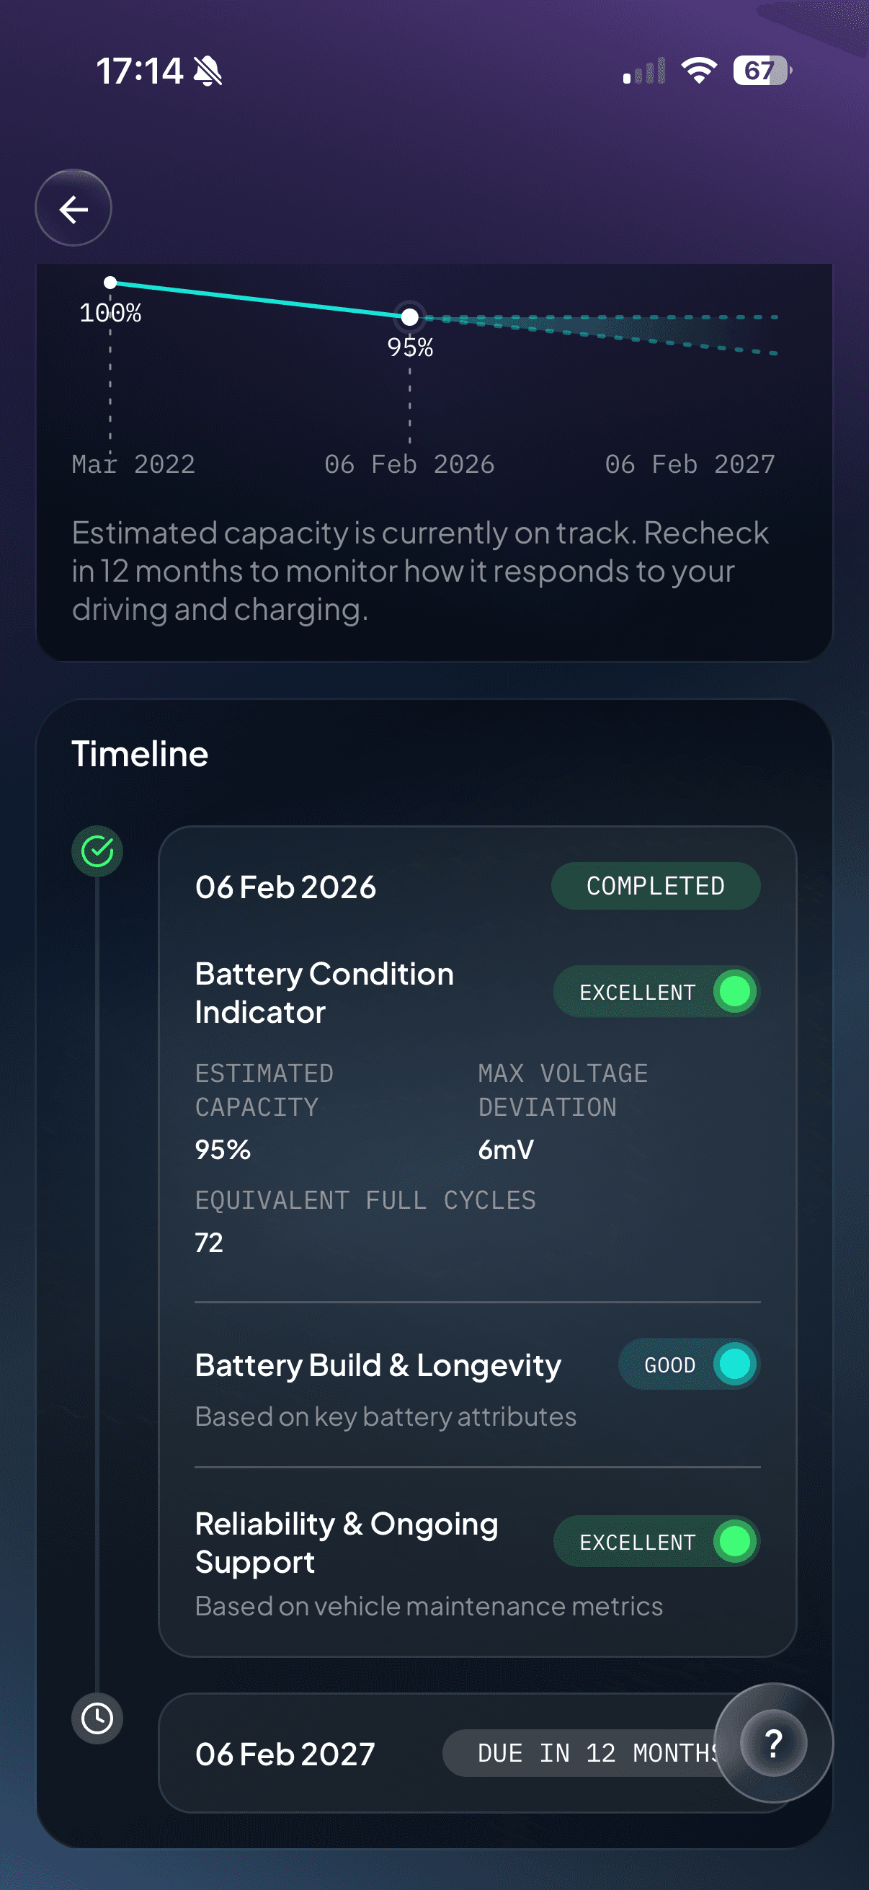Expand the Battery Build & Longevity section
This screenshot has height=1890, width=869.
[378, 1365]
